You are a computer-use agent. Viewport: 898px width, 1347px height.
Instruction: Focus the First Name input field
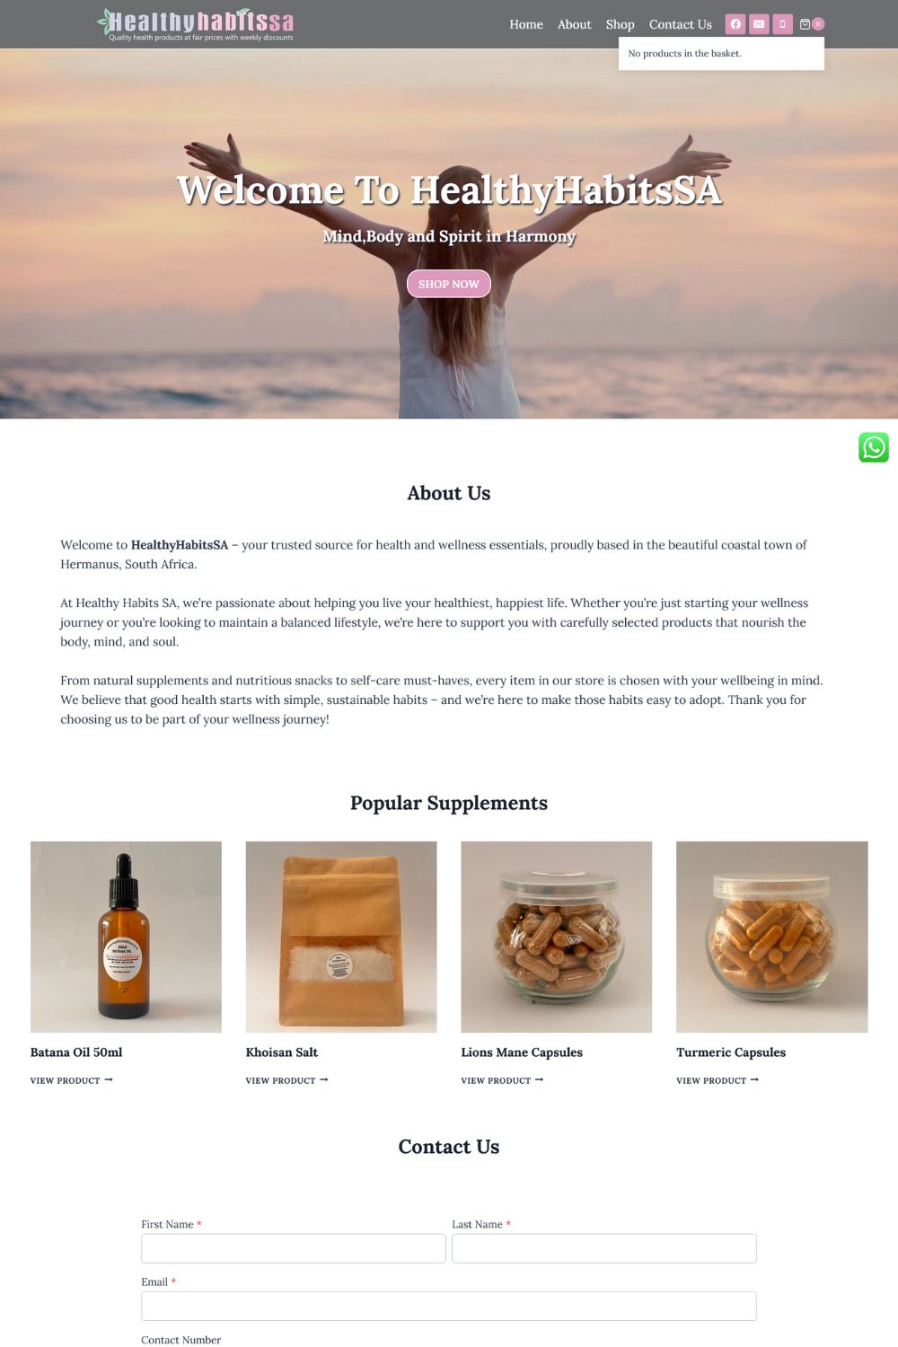[x=294, y=1248]
